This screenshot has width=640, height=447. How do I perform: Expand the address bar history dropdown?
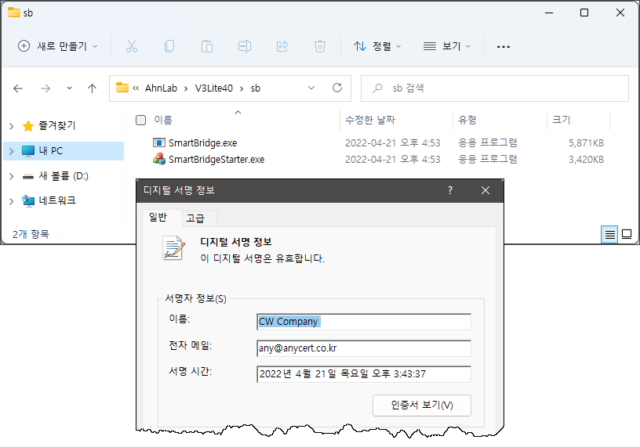[311, 88]
